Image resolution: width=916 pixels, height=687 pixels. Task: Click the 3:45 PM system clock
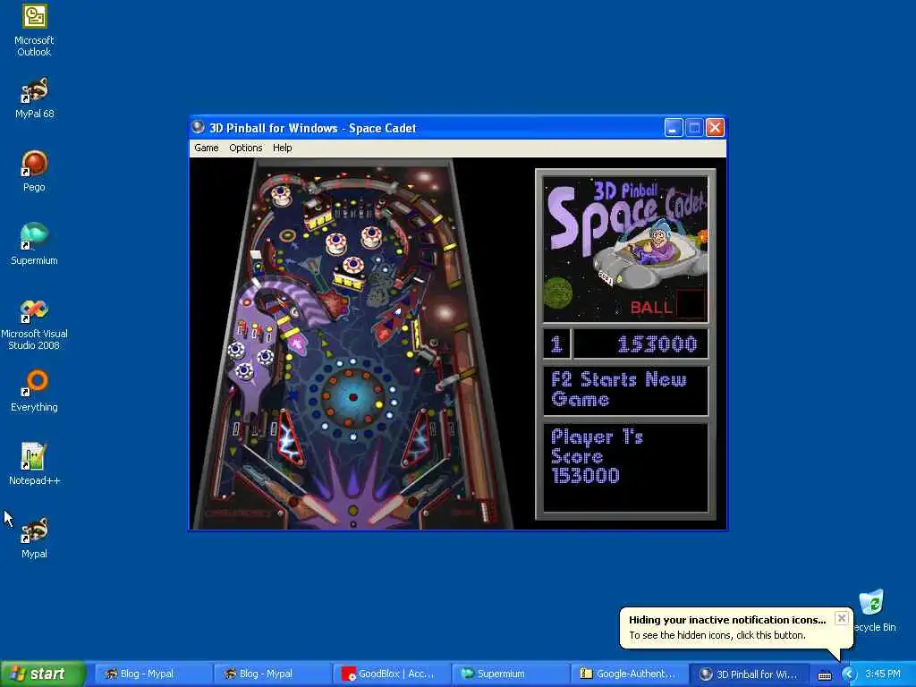(883, 674)
